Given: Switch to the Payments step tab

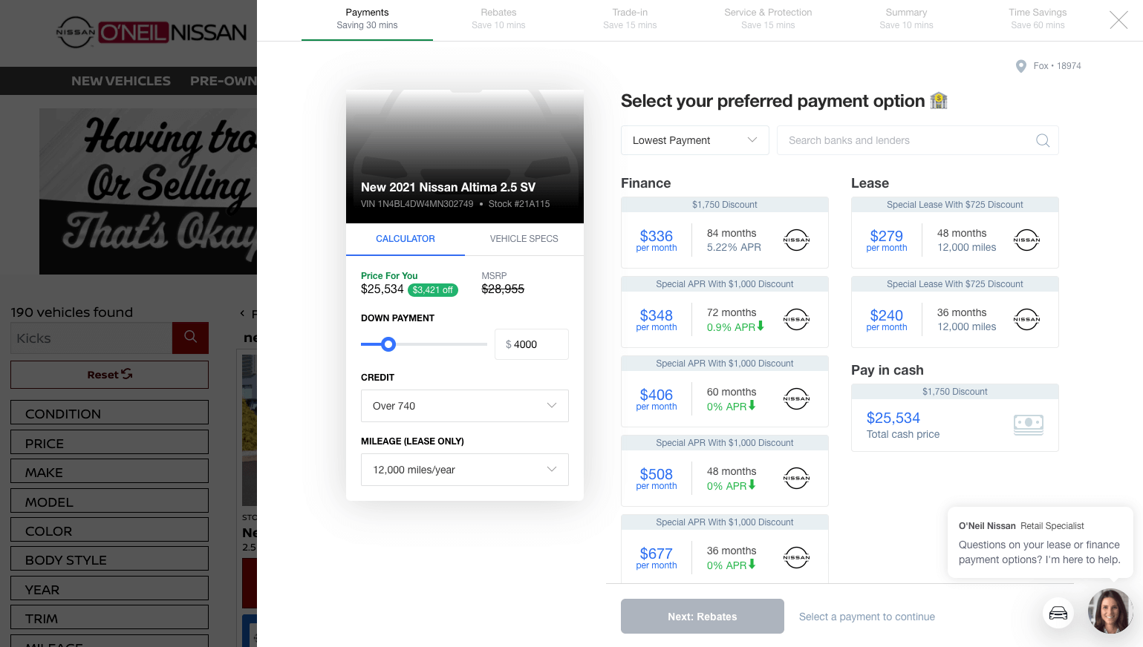Looking at the screenshot, I should pyautogui.click(x=367, y=19).
